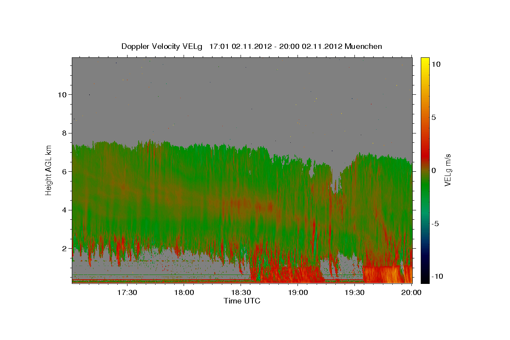The image size is (510, 340).
Task: Click the height axis label 4
Action: 65,210
